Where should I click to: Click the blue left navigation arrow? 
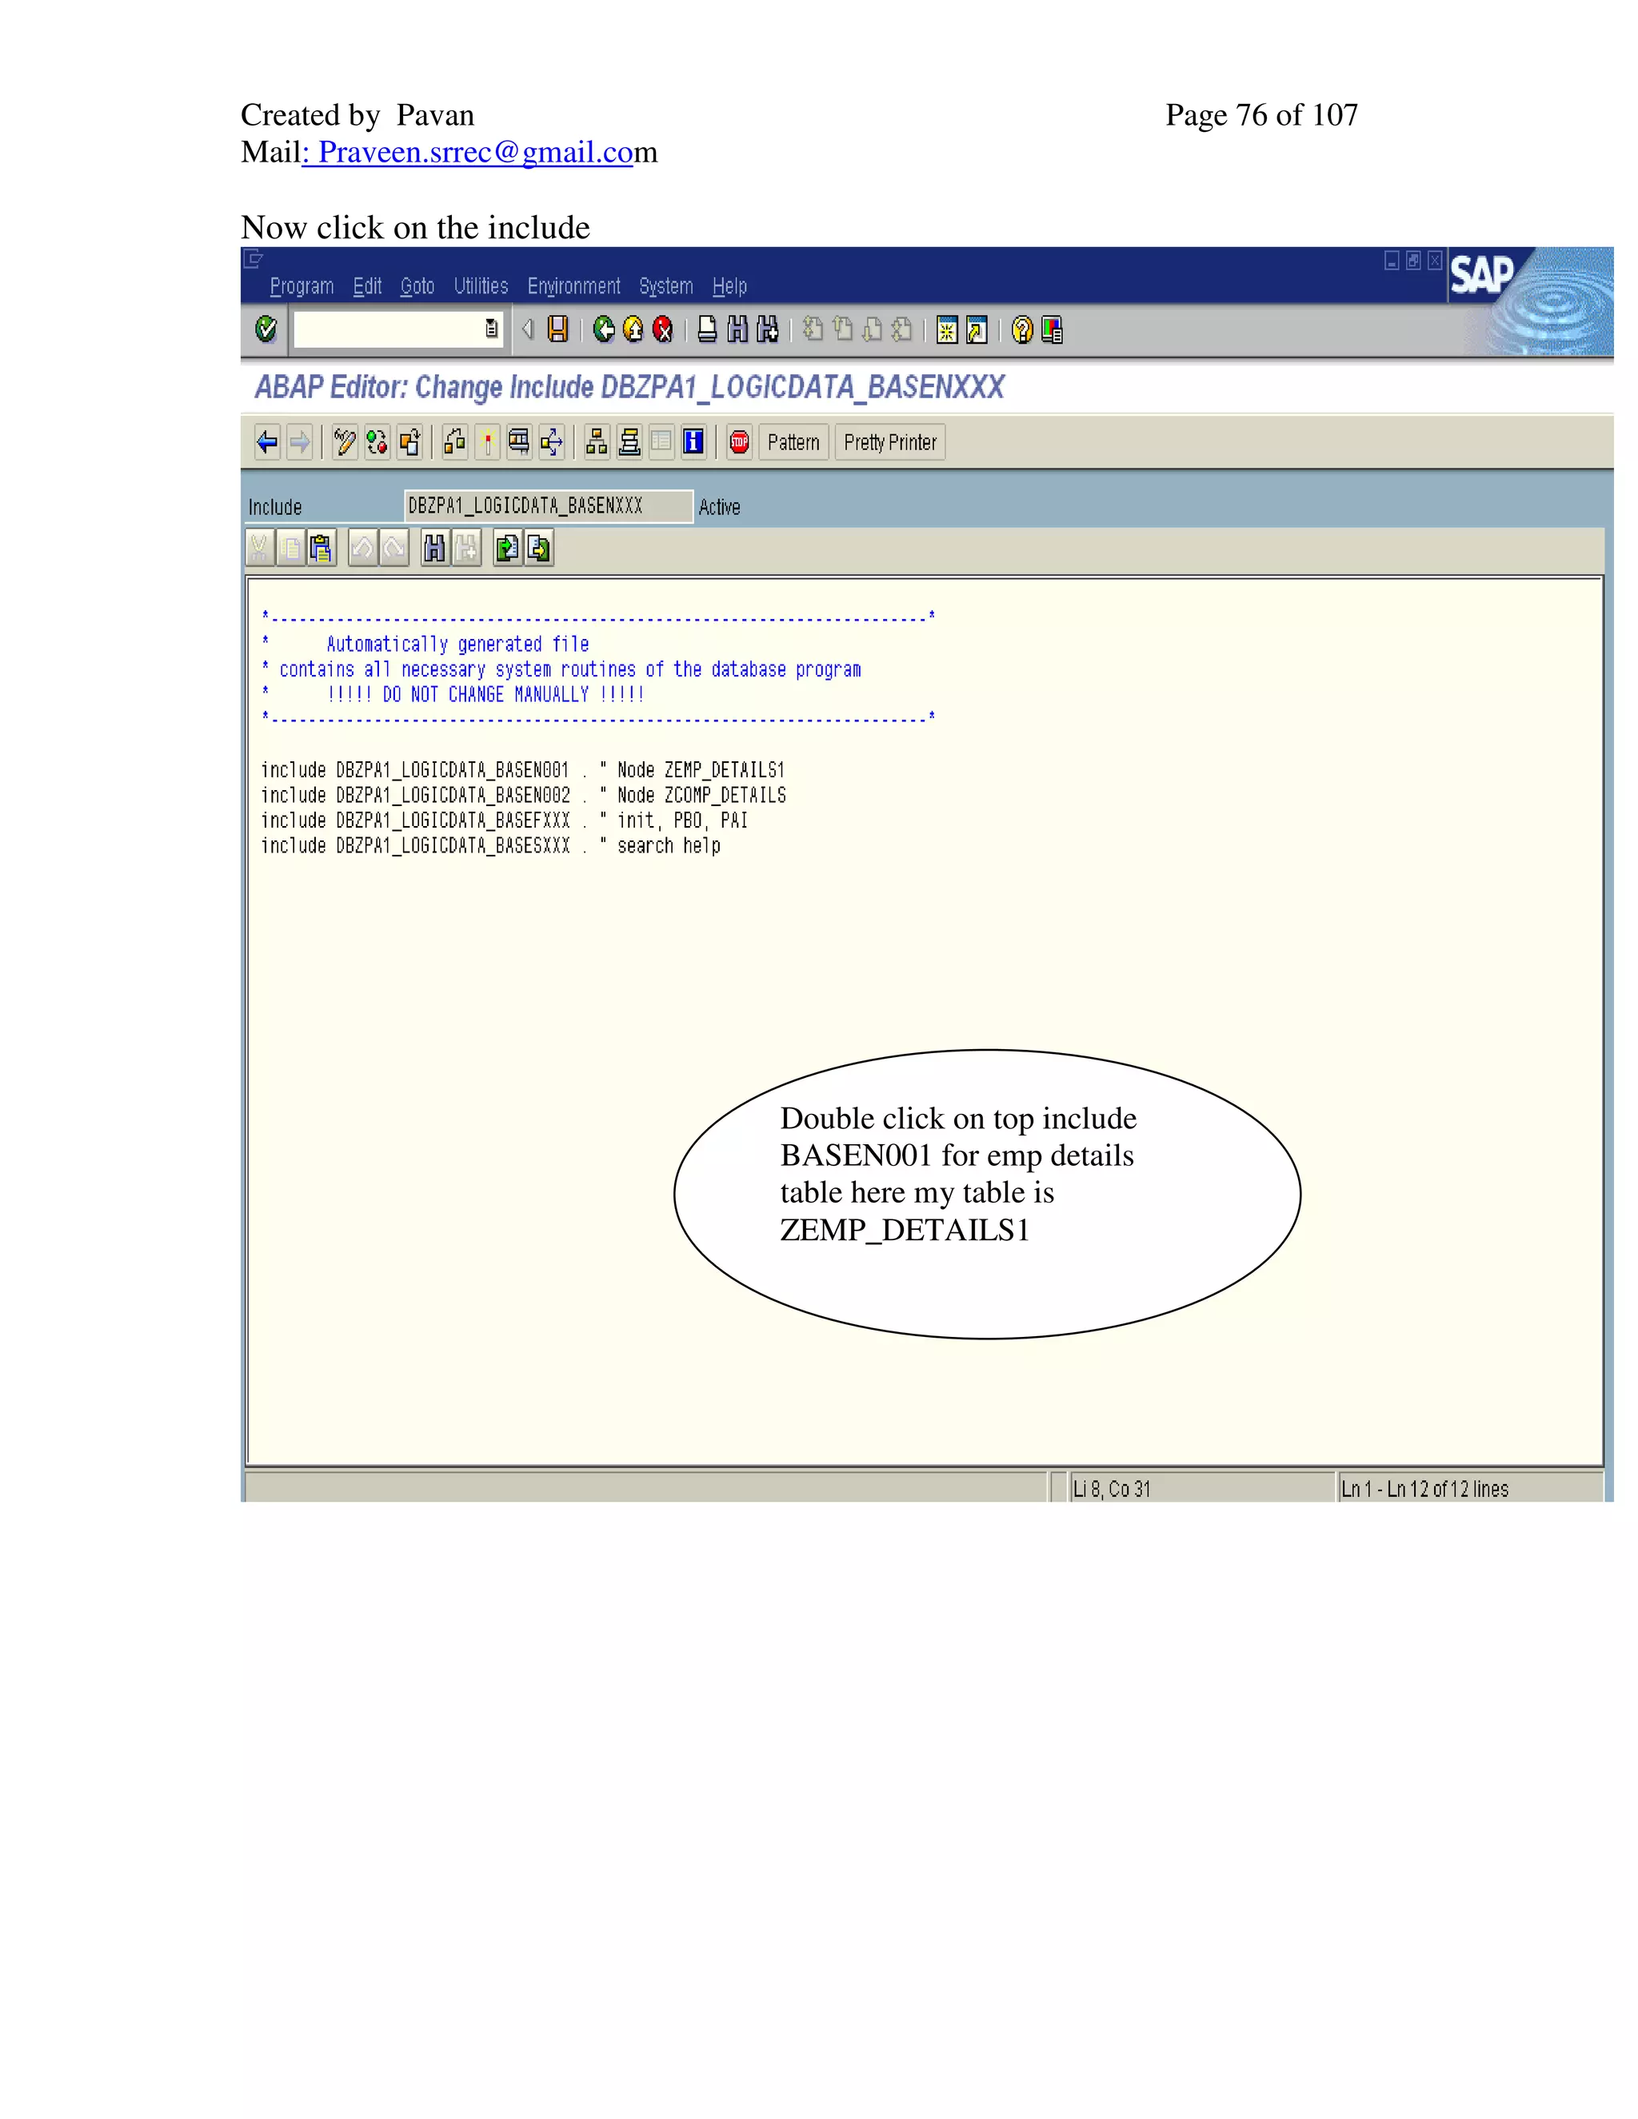(268, 442)
